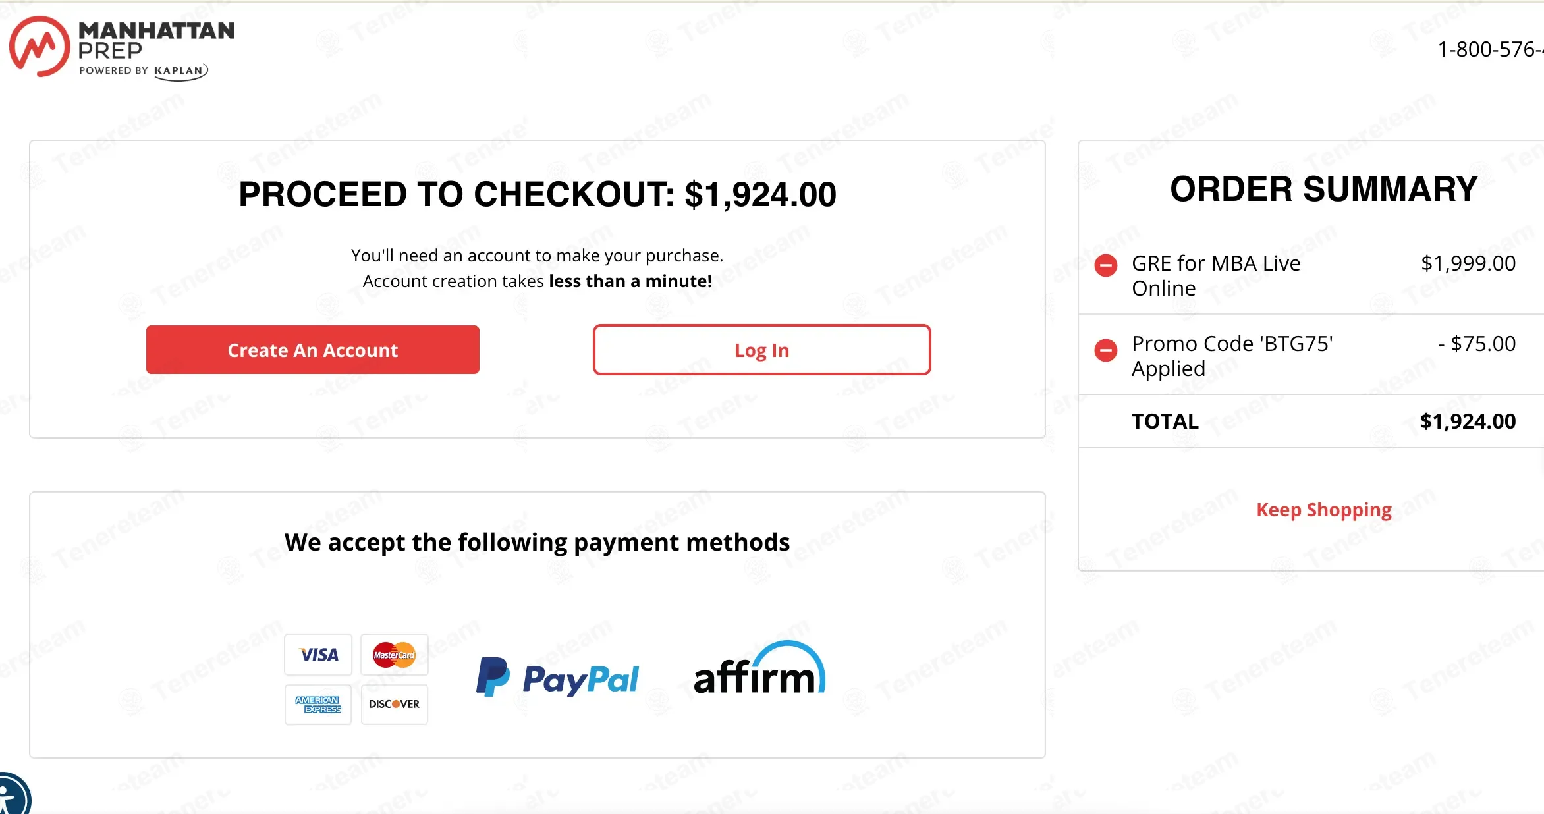Image resolution: width=1544 pixels, height=814 pixels.
Task: Click the Powered by Kaplan text
Action: (143, 71)
